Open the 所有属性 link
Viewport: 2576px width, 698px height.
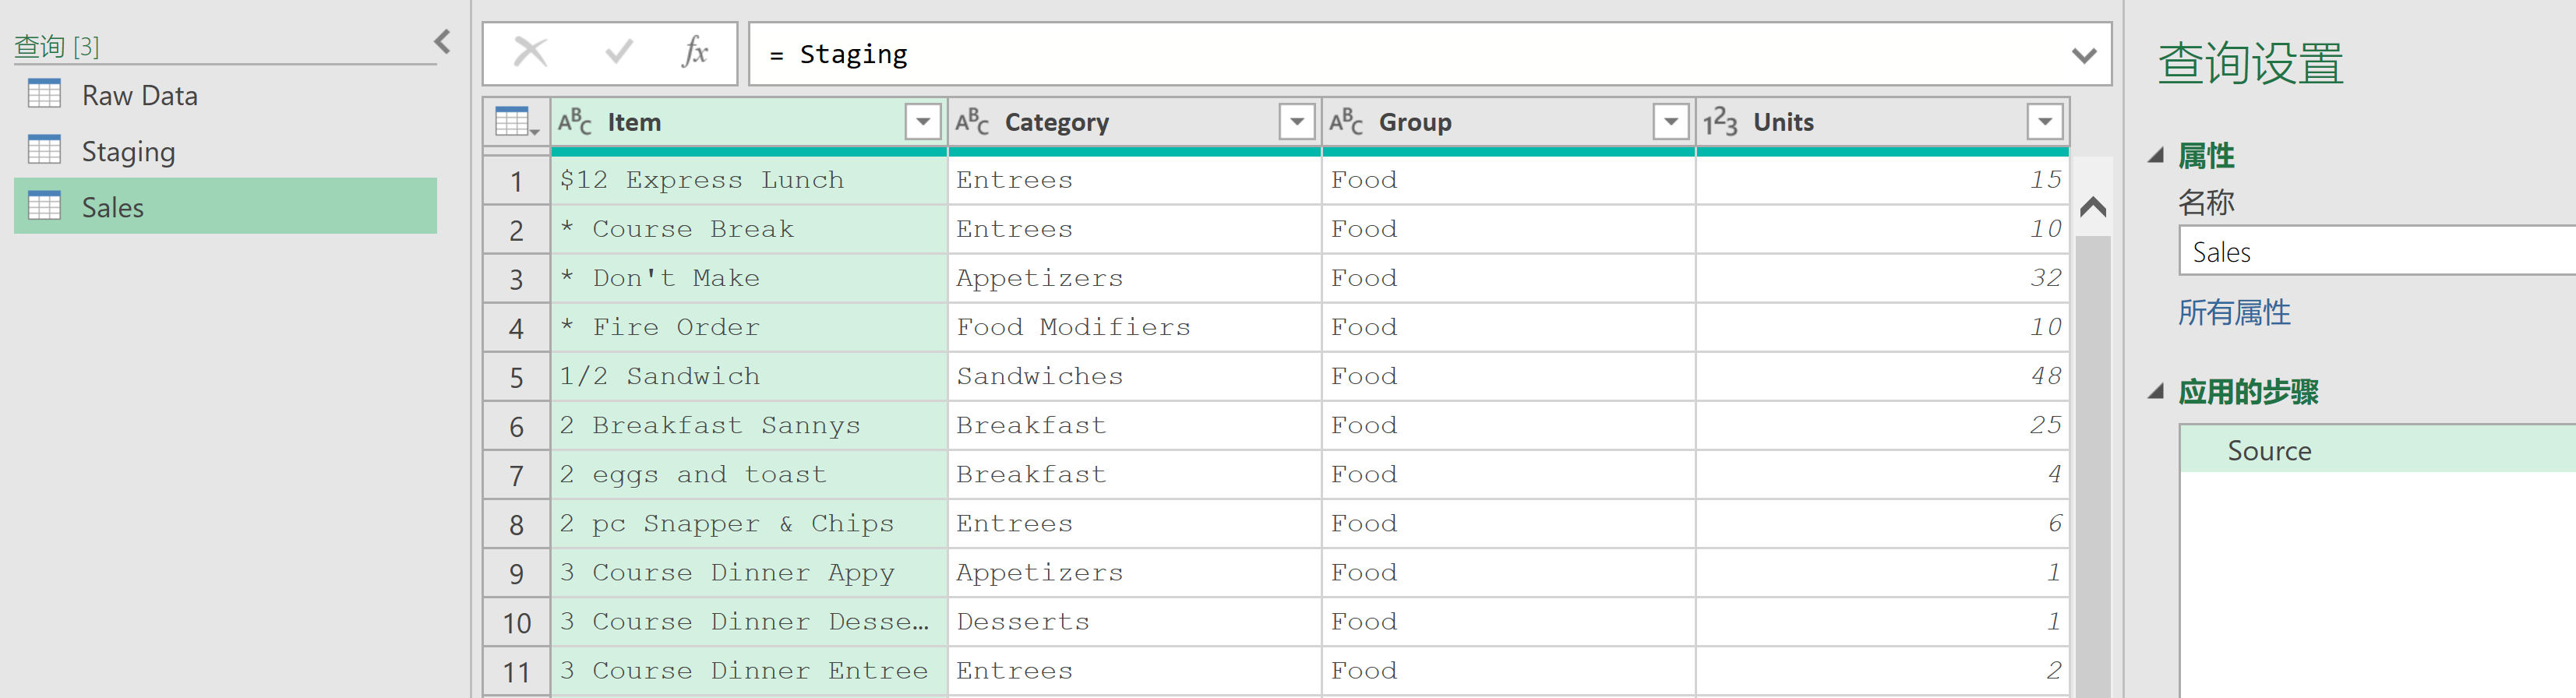pyautogui.click(x=2234, y=312)
